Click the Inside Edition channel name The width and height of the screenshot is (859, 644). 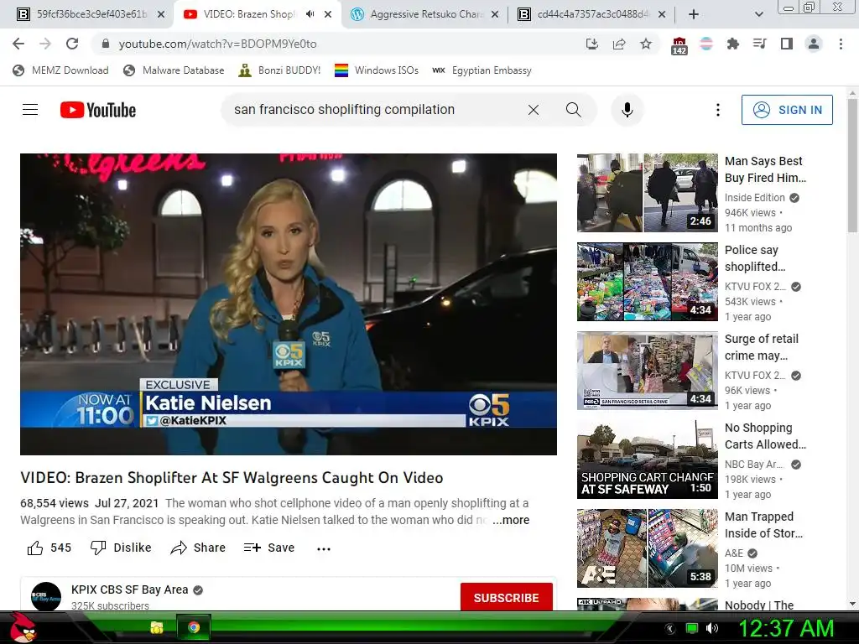point(755,198)
